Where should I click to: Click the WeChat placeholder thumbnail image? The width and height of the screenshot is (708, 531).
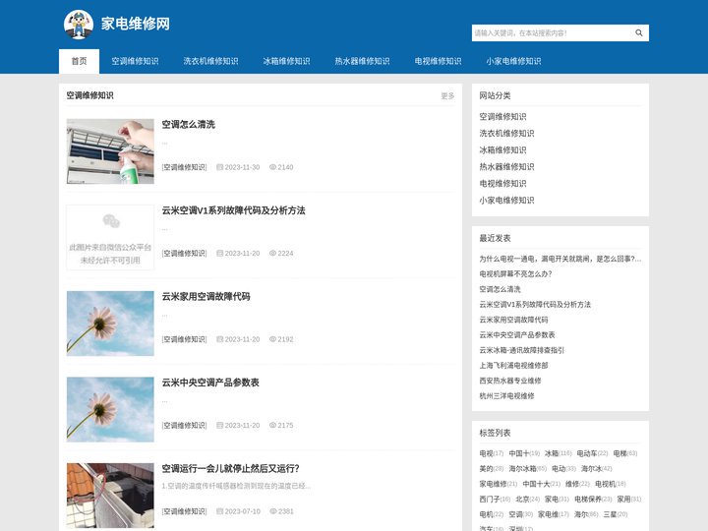[110, 238]
